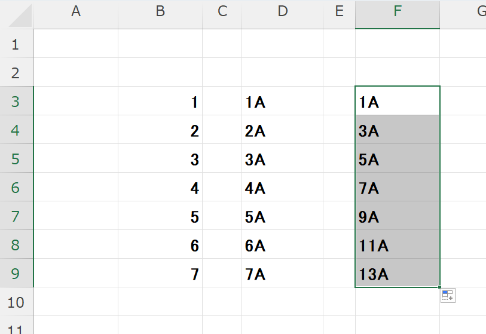Select column D header

282,12
